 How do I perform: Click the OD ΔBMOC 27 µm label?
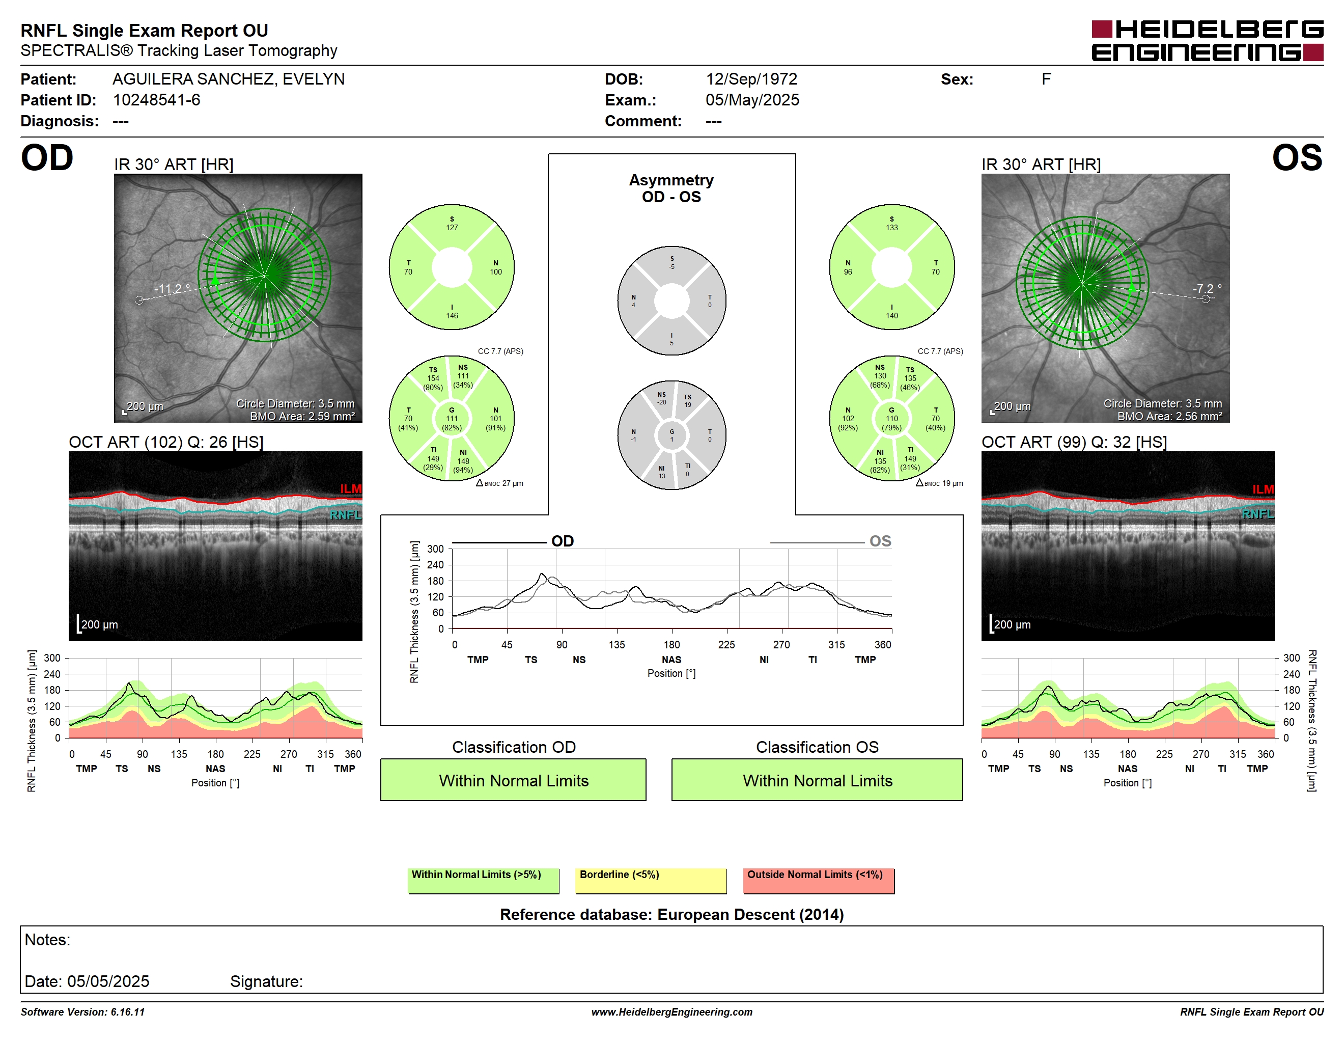[500, 483]
